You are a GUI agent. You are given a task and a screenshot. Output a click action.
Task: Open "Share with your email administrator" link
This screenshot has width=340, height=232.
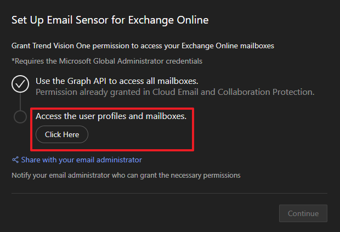tap(81, 160)
